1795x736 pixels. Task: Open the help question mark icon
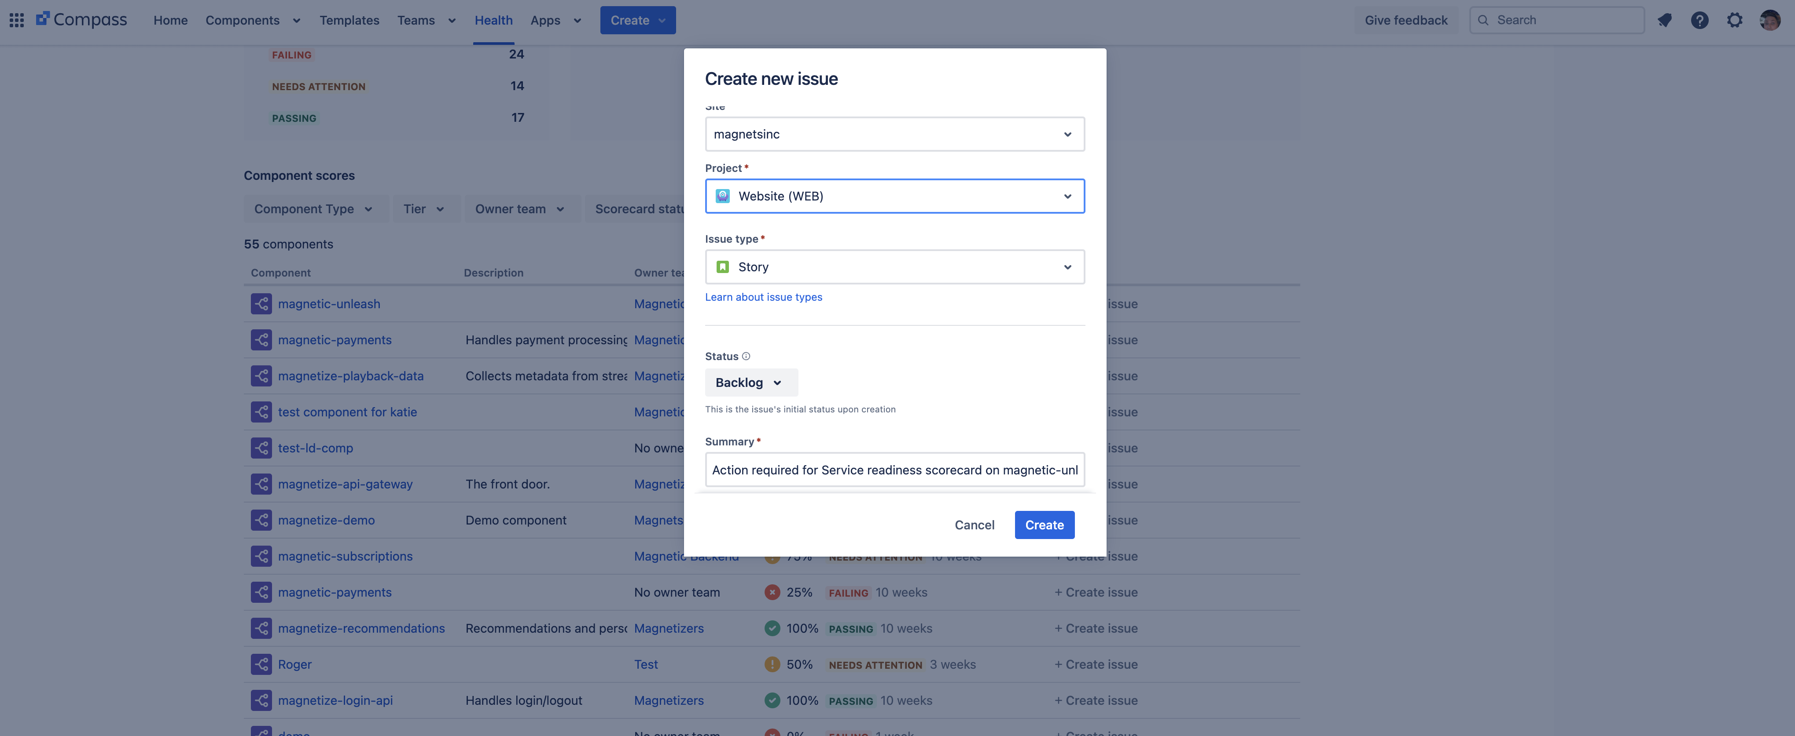[x=1699, y=20]
